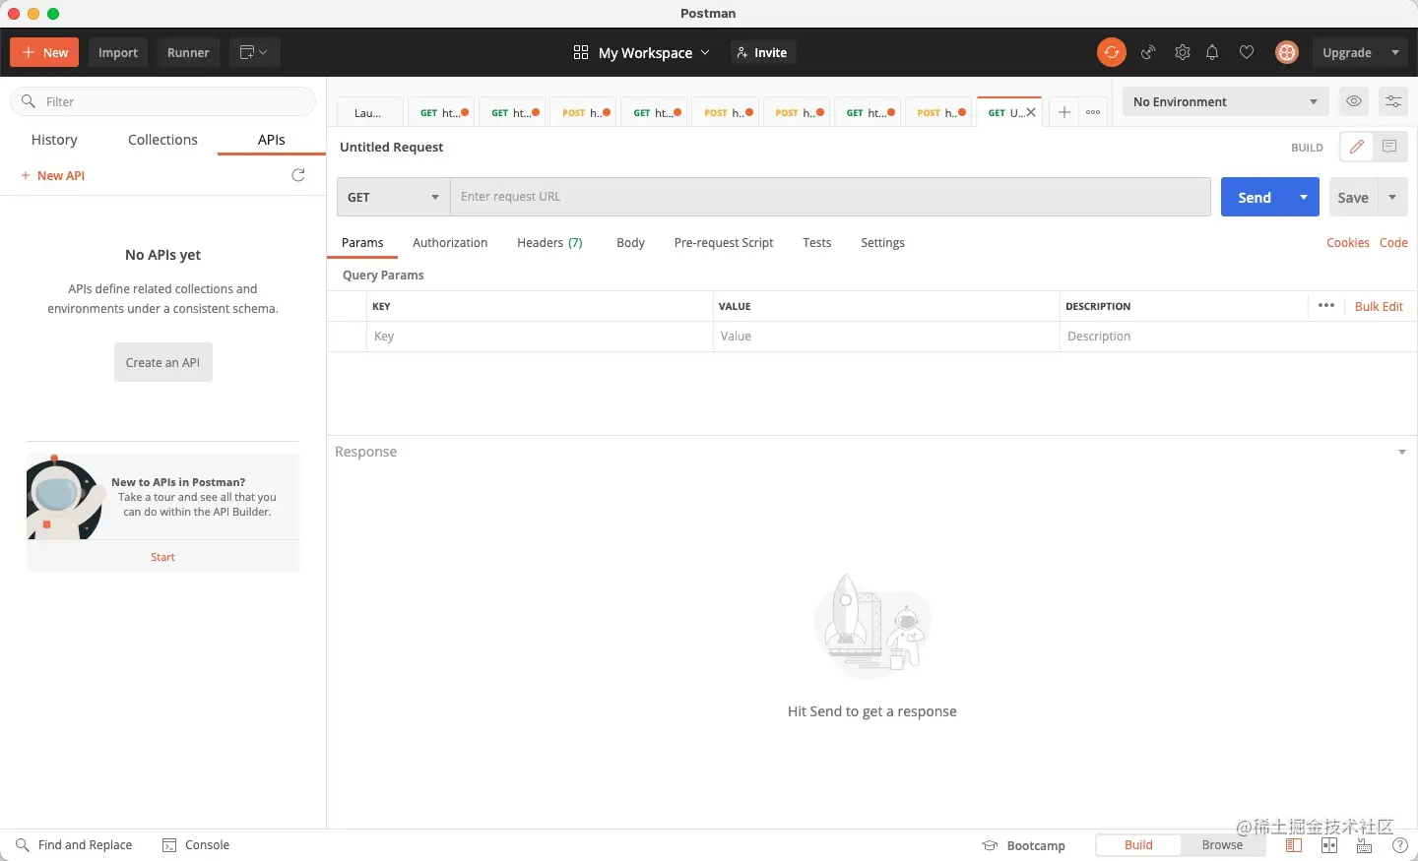Screen dimensions: 1418x861
Task: Switch to the Collections tab
Action: click(162, 140)
